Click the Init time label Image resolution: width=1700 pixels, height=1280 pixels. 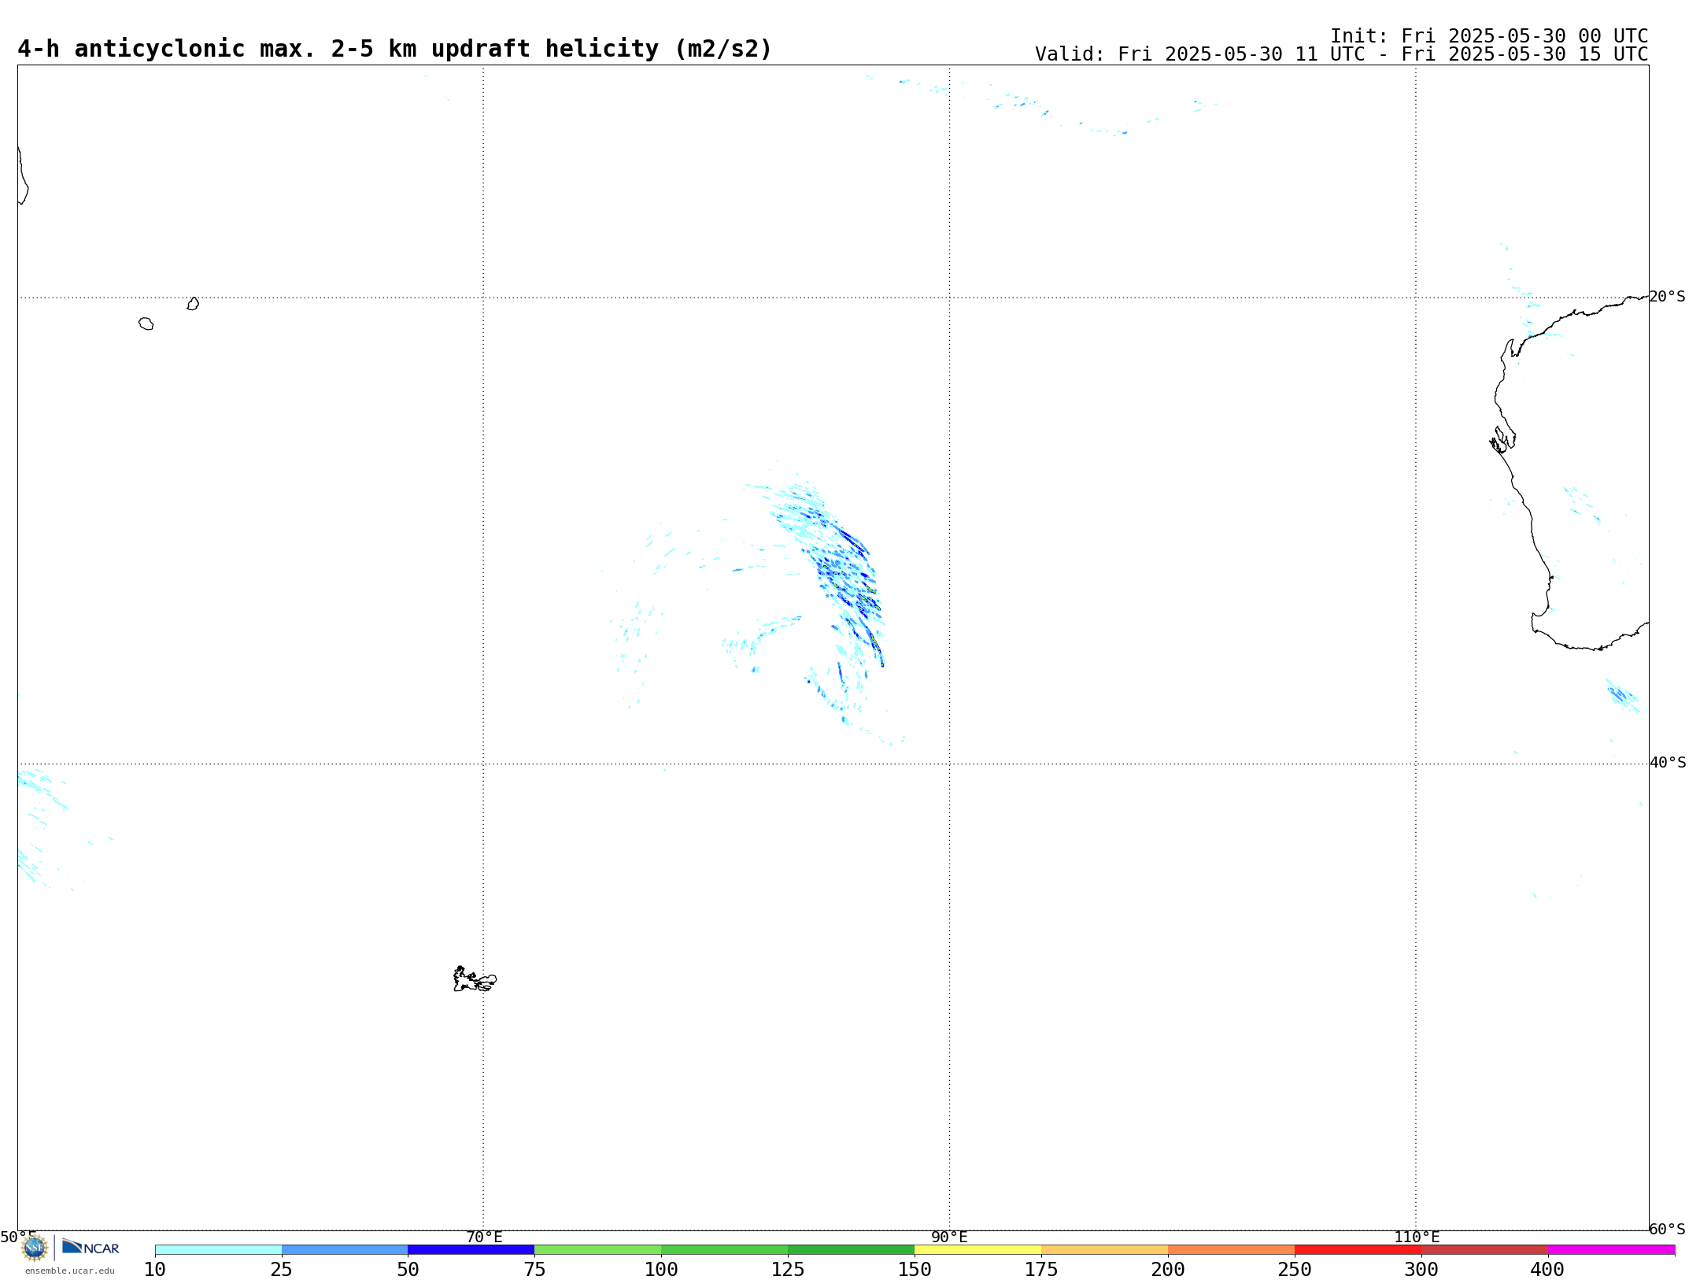click(x=1488, y=36)
